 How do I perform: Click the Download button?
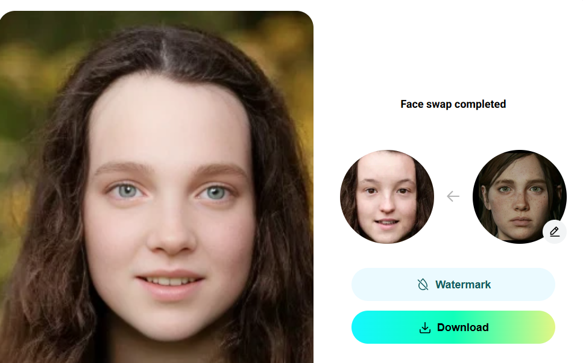[x=453, y=327]
